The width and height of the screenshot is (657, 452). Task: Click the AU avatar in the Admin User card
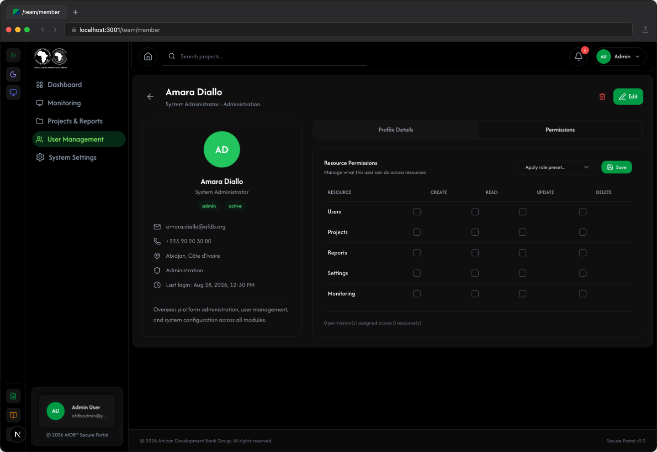coord(55,411)
